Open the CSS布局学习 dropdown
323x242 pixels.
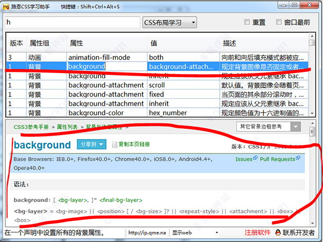[x=170, y=23]
